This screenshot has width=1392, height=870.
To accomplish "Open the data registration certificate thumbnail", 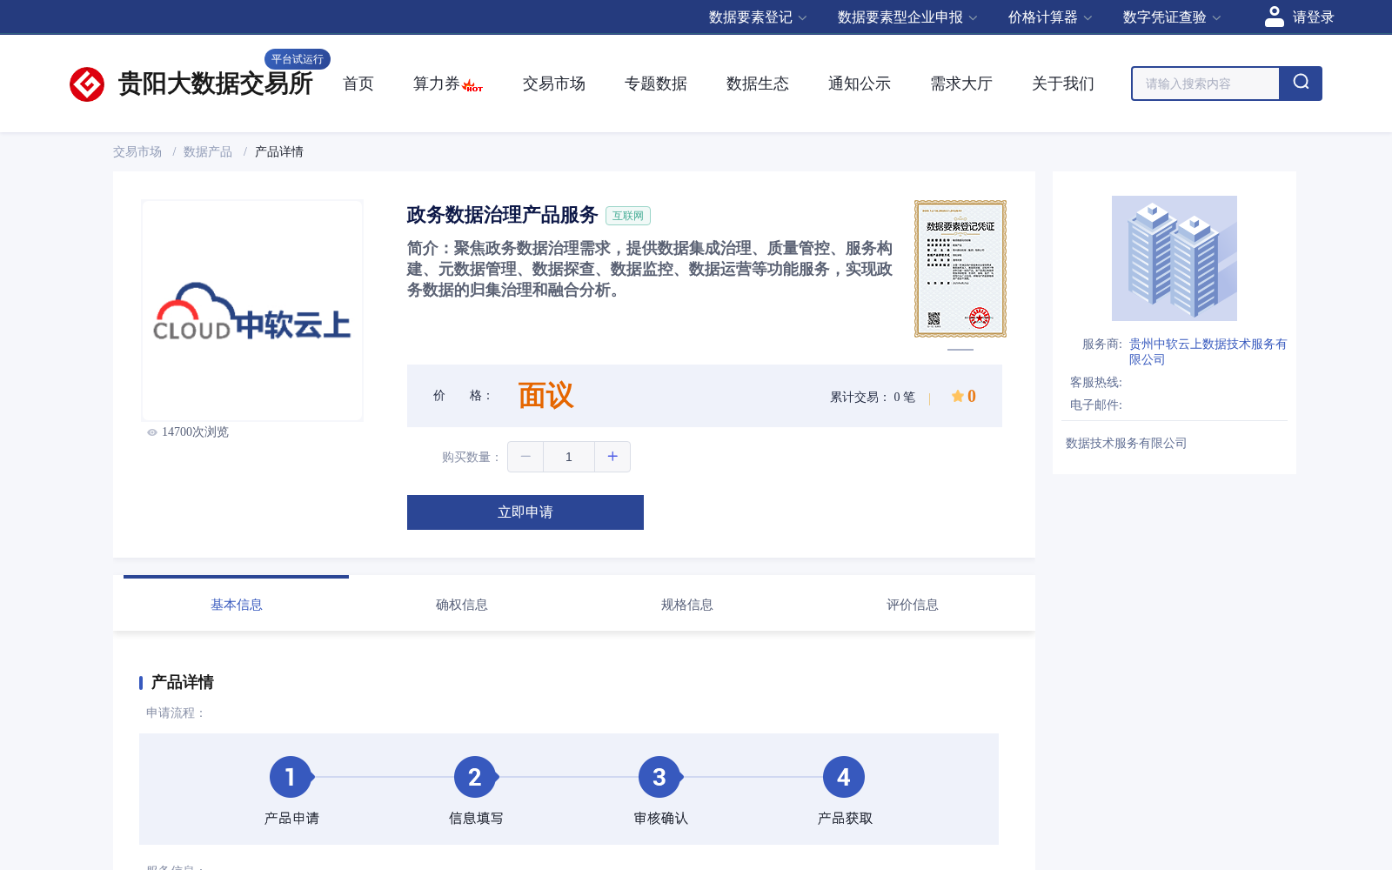I will pyautogui.click(x=960, y=269).
